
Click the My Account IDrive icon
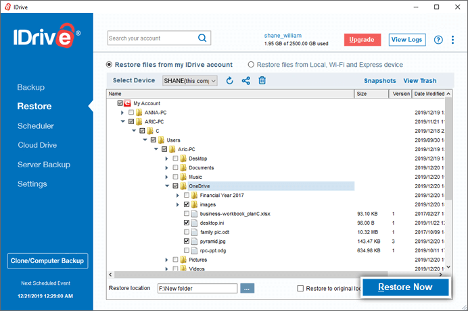(127, 103)
